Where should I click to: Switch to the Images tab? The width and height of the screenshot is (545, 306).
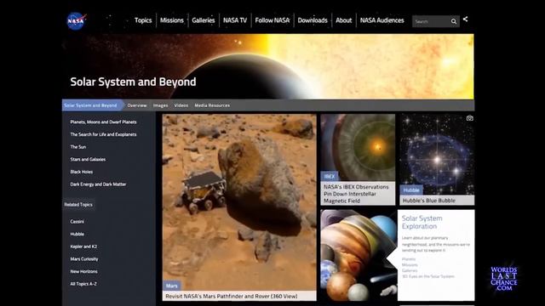click(161, 105)
